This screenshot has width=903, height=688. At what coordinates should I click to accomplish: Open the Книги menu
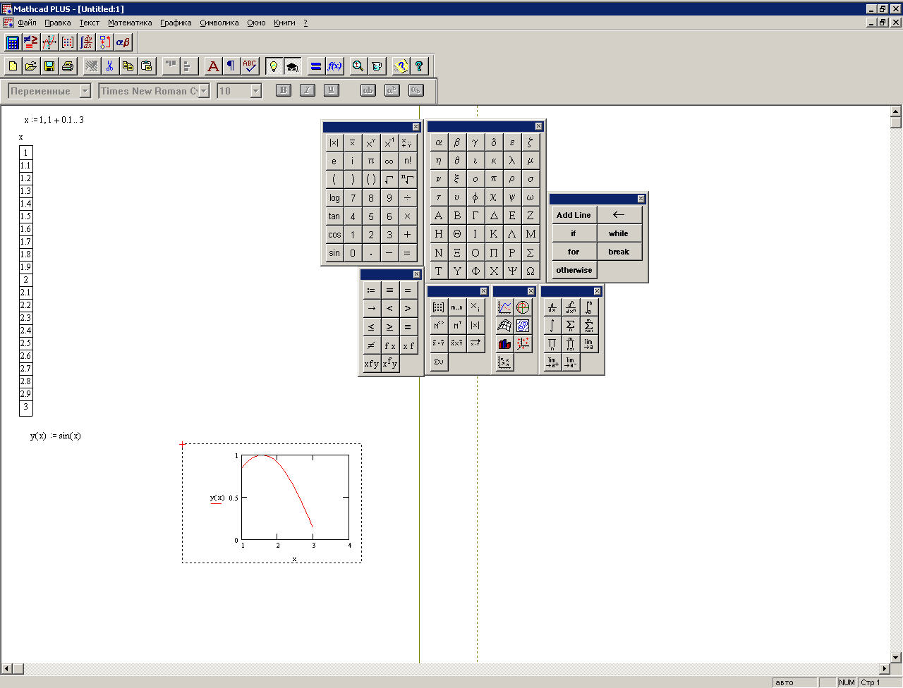284,23
